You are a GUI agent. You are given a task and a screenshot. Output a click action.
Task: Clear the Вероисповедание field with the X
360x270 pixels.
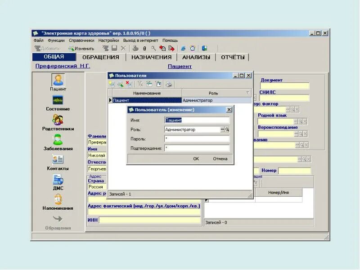(305, 134)
